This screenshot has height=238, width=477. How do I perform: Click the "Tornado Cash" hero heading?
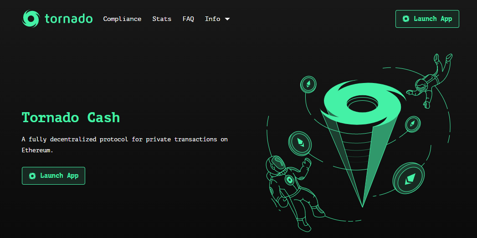pyautogui.click(x=71, y=117)
